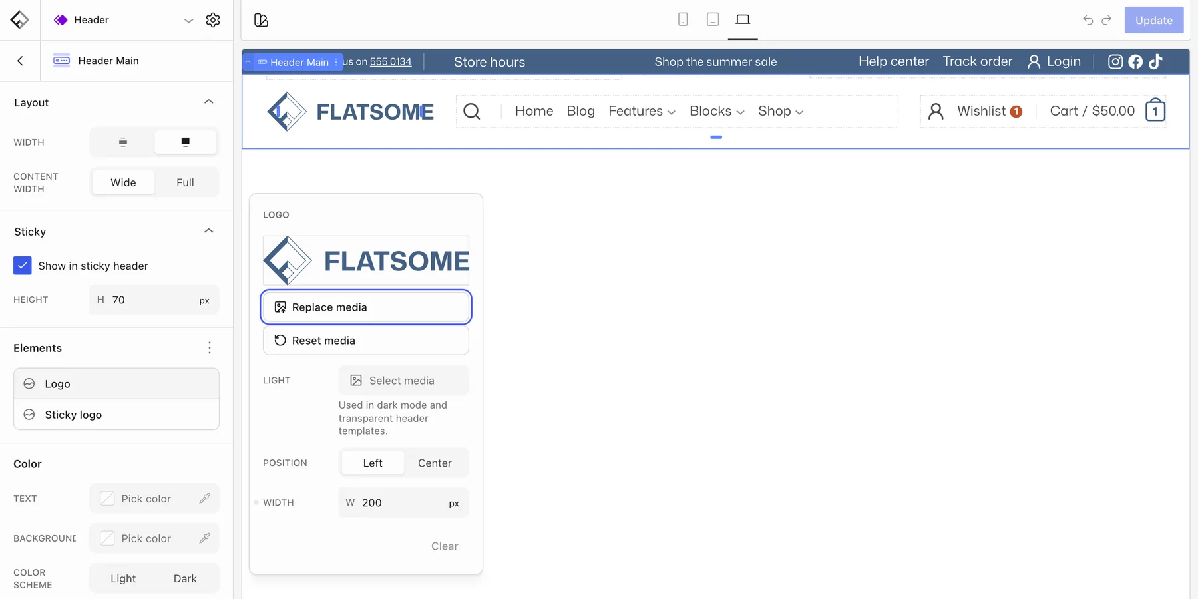The height and width of the screenshot is (599, 1198).
Task: Click the cart bag icon
Action: (1155, 110)
